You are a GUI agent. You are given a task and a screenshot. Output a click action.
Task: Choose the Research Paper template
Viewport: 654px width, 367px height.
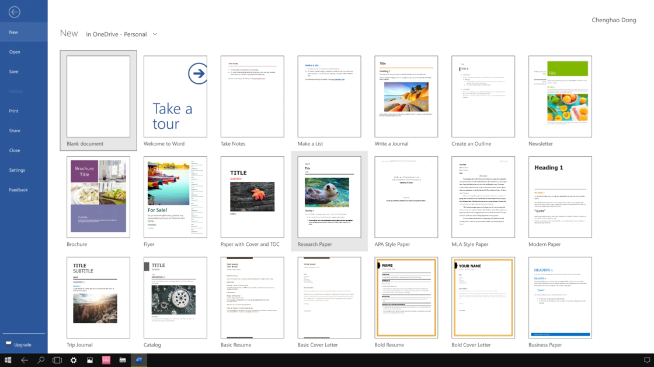[329, 197]
